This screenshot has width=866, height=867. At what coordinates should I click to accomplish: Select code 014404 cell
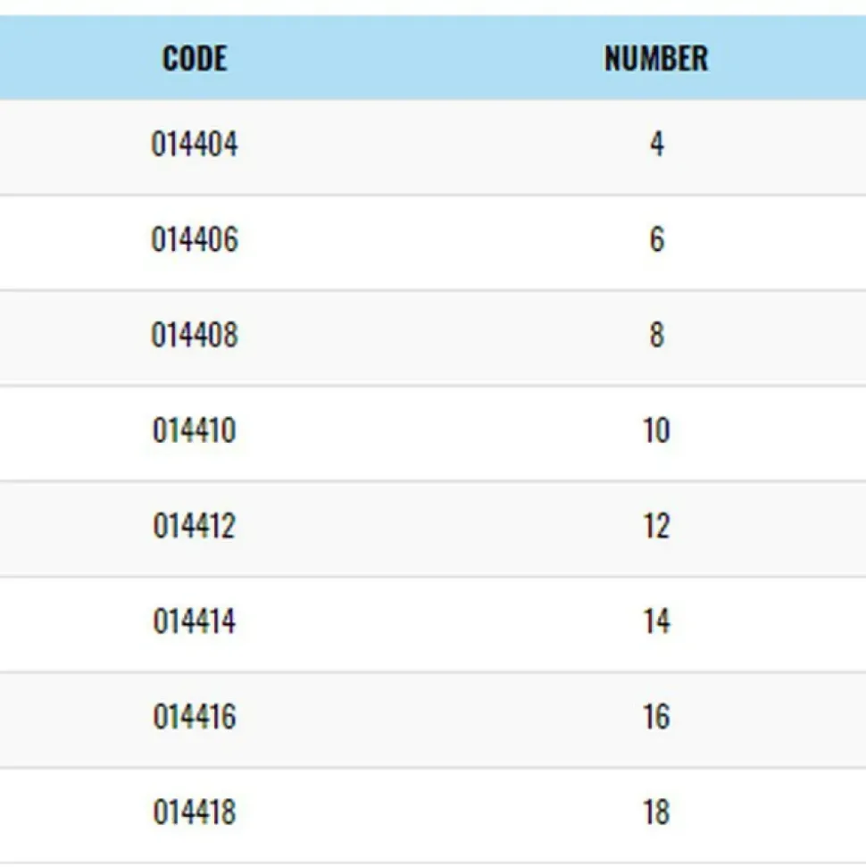click(x=195, y=144)
